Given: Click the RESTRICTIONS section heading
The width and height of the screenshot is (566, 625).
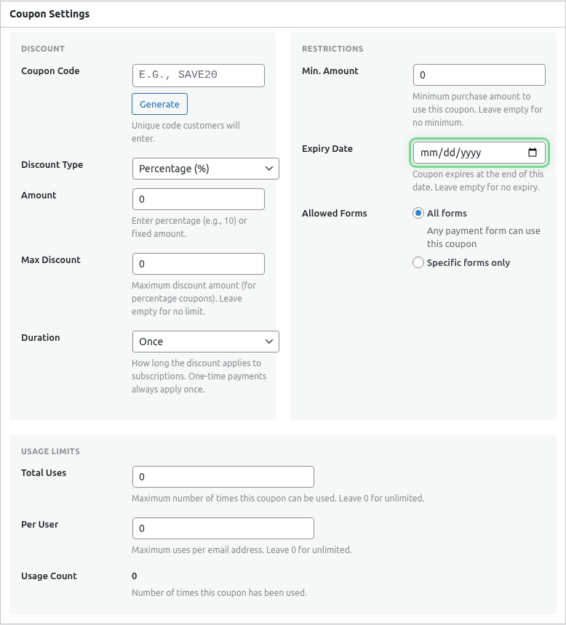Looking at the screenshot, I should coord(332,49).
